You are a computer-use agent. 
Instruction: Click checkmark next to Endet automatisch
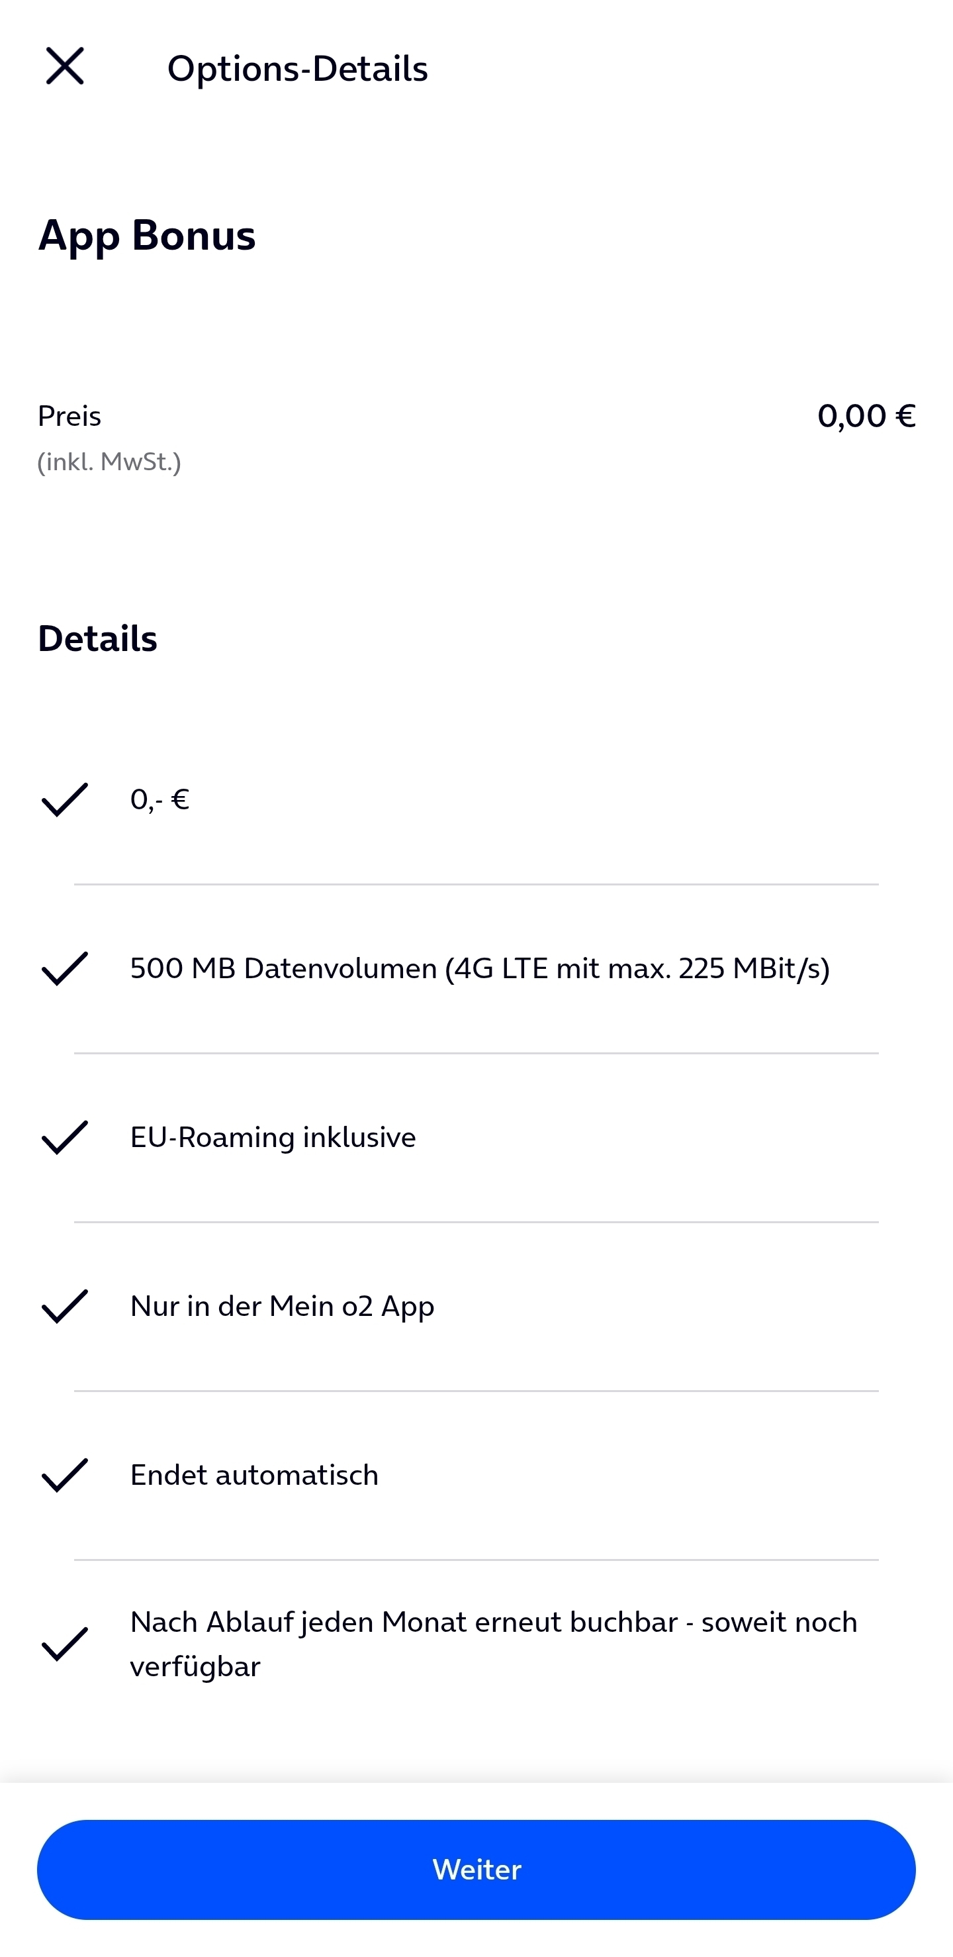click(x=65, y=1475)
